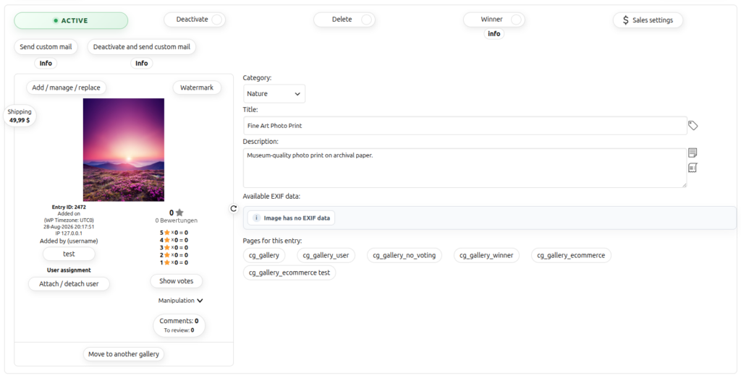Click the Comments: 0 button
The height and width of the screenshot is (378, 741).
coord(179,325)
